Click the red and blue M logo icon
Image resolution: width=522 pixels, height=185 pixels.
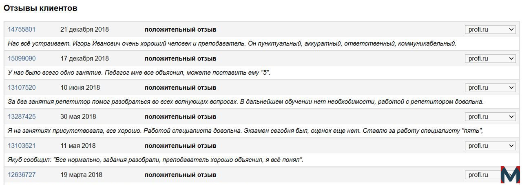click(510, 175)
